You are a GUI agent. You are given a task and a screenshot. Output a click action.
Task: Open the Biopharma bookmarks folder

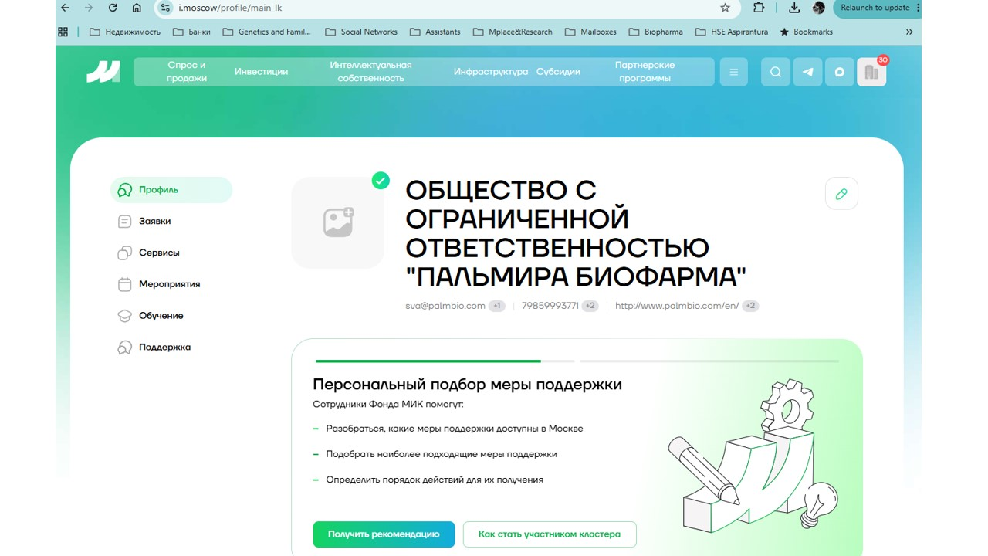655,32
